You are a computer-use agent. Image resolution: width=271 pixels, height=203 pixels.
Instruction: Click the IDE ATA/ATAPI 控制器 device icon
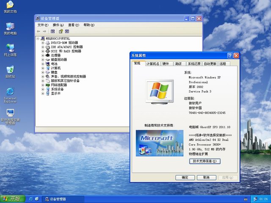coord(47,47)
